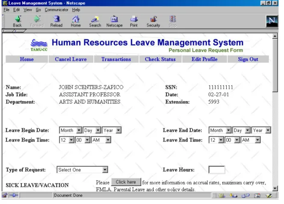
Task: Click the SSN value 111111111
Action: (221, 87)
